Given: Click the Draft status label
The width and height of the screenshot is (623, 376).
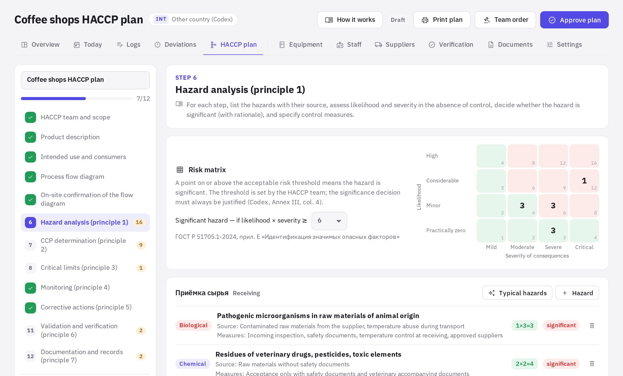Looking at the screenshot, I should click(x=398, y=20).
